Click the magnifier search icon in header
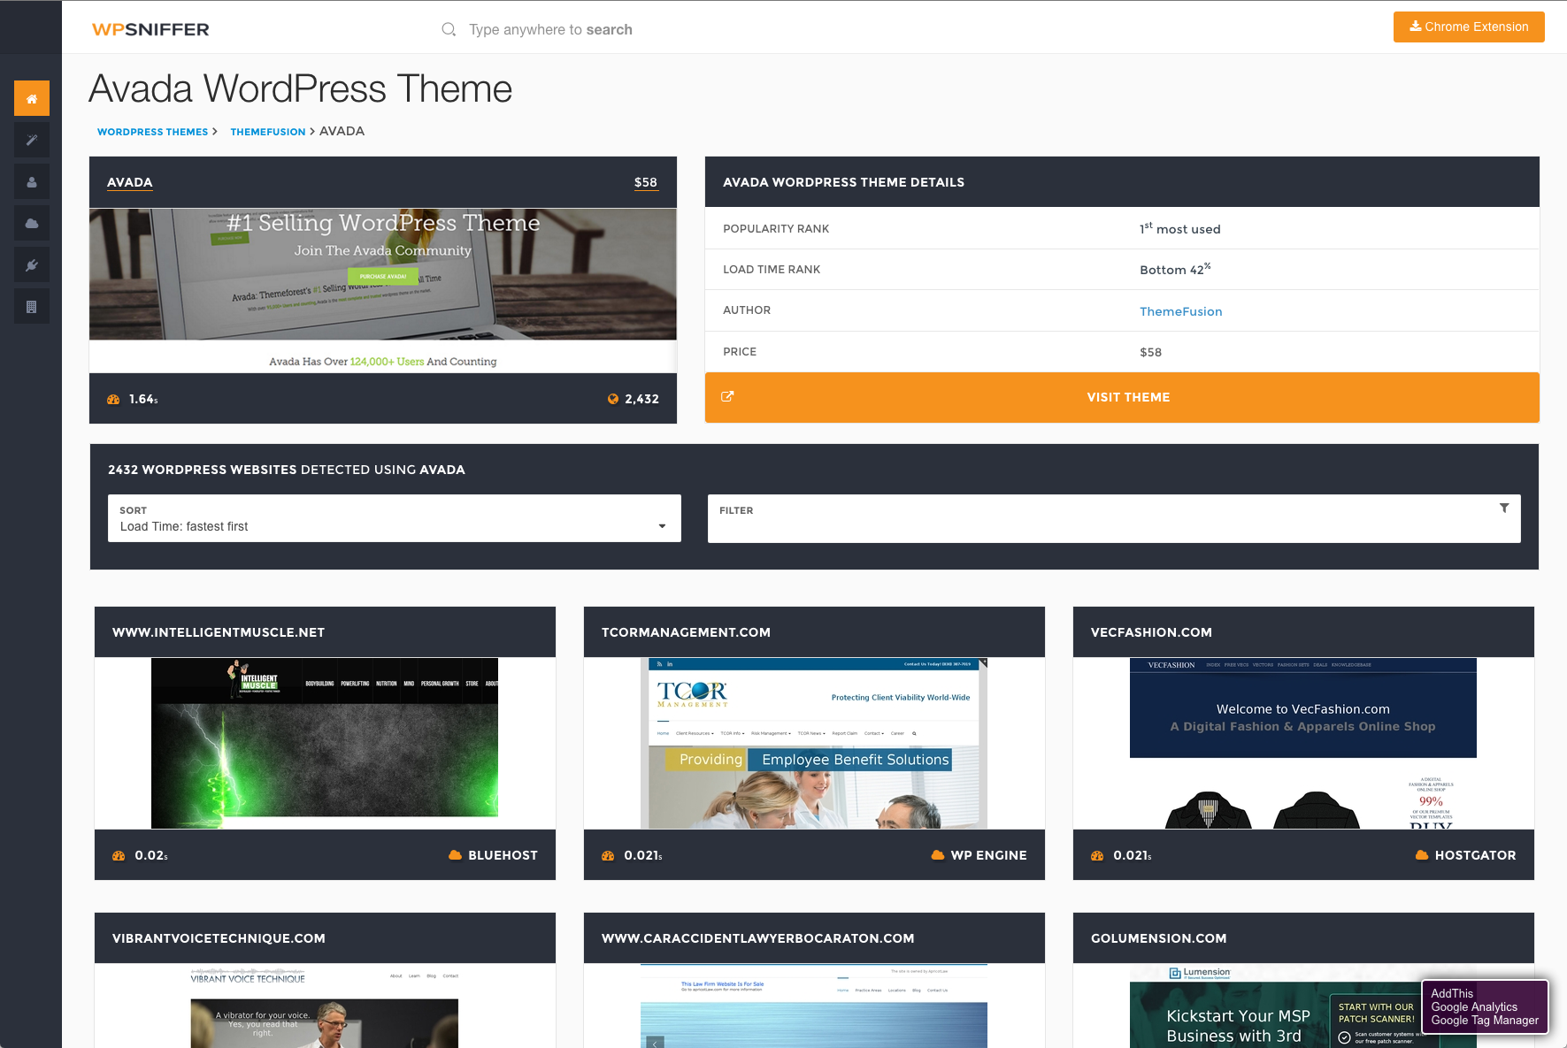The image size is (1567, 1048). point(449,29)
